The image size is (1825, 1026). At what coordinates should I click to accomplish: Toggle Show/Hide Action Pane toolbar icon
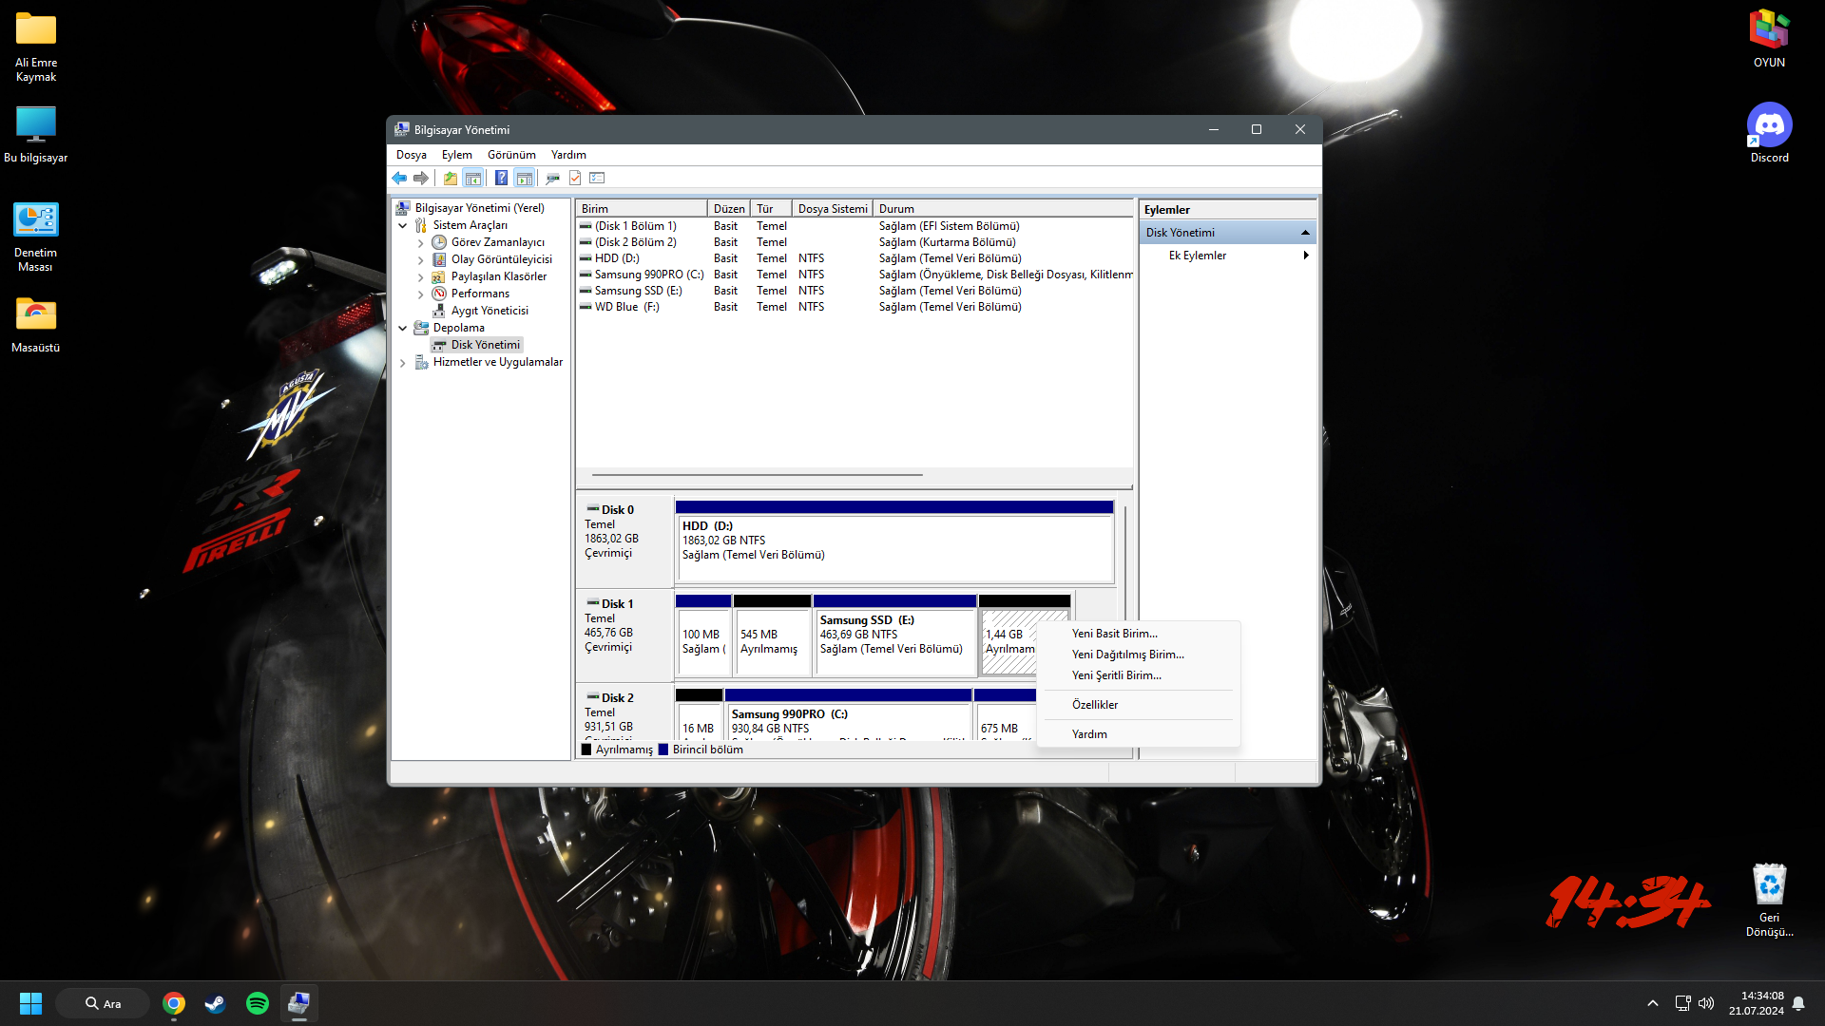click(524, 178)
